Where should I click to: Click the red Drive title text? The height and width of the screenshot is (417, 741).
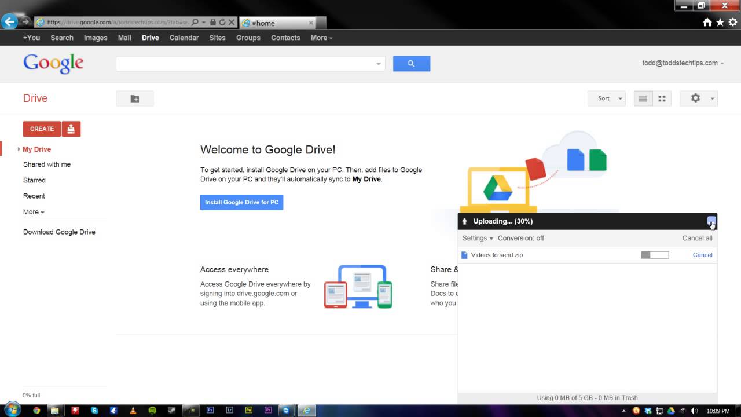(35, 98)
